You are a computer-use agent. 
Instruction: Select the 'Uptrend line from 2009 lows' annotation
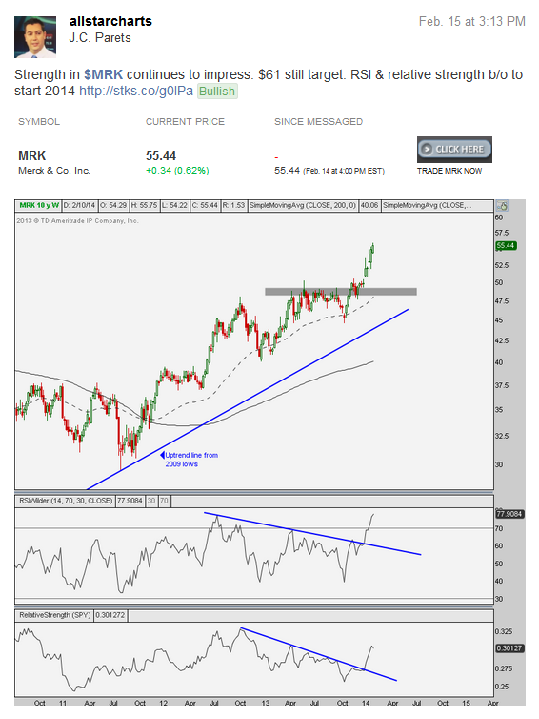click(190, 460)
